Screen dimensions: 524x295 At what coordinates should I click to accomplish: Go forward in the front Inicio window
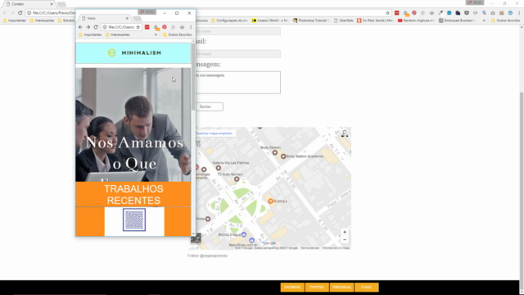pos(88,27)
